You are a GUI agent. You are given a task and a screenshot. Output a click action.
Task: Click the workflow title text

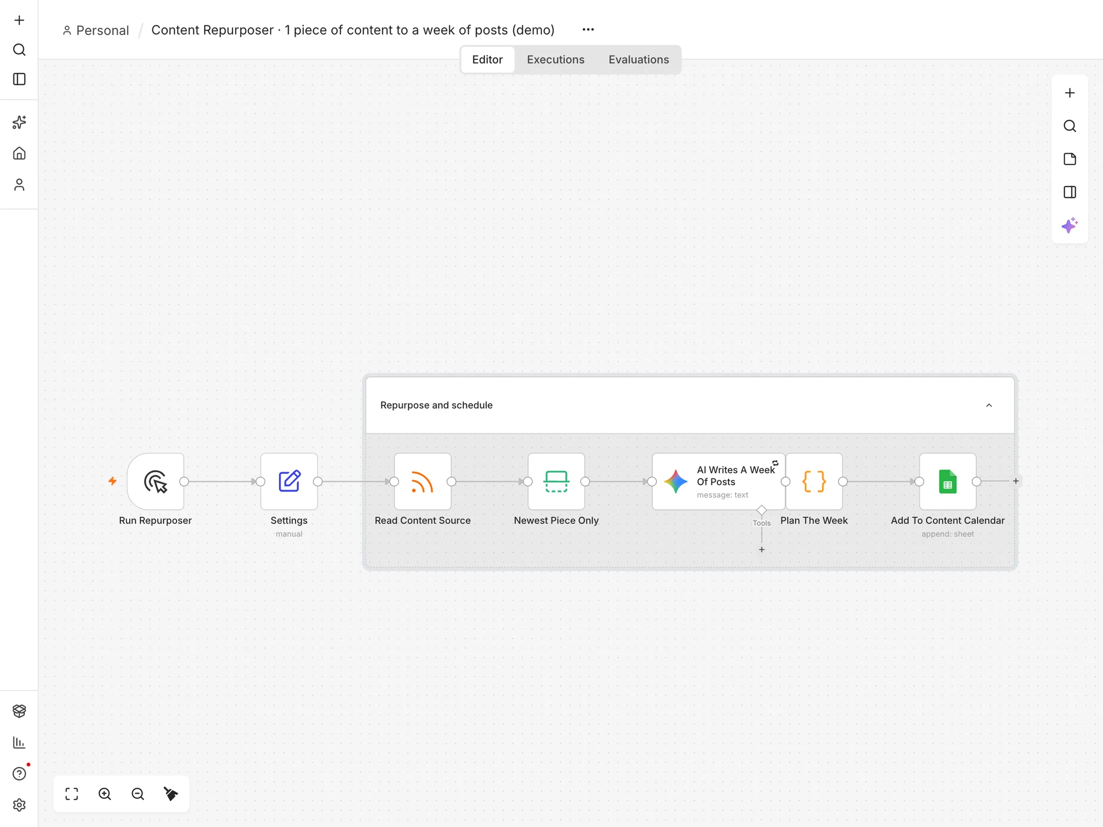coord(353,30)
